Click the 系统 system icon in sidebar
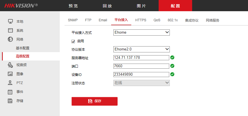 tap(10, 30)
